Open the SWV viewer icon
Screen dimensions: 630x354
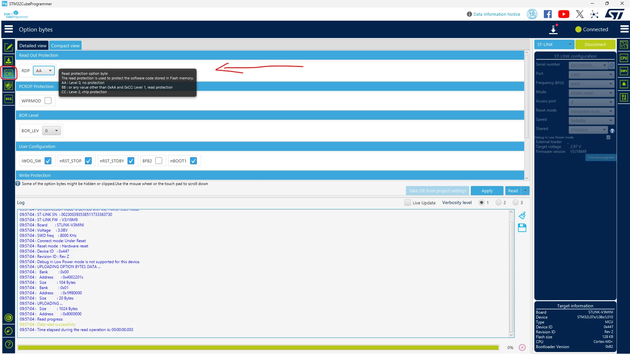pos(624,71)
